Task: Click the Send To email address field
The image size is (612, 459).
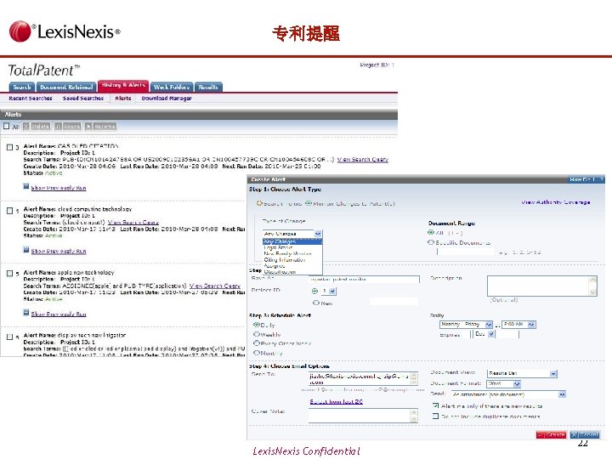Action: click(364, 378)
